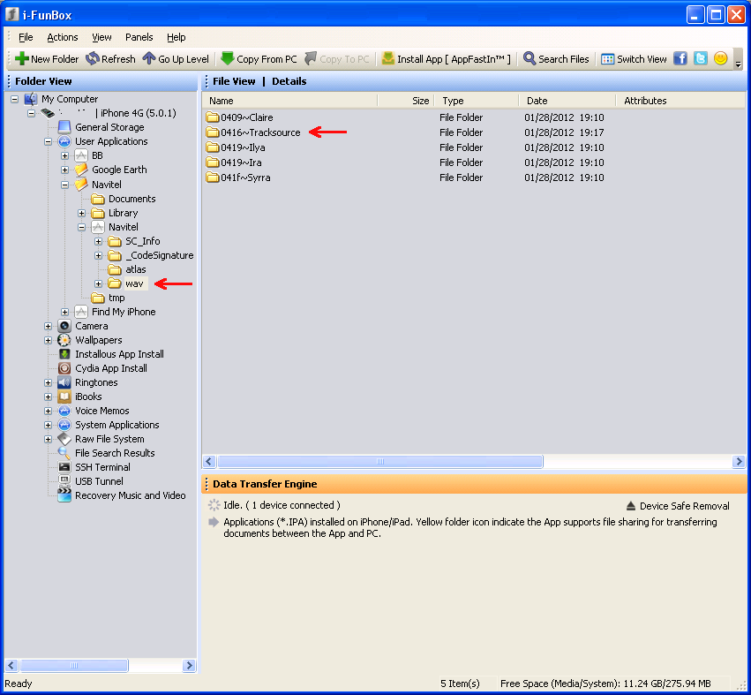The height and width of the screenshot is (695, 751).
Task: Click the Switch View icon
Action: pos(607,59)
